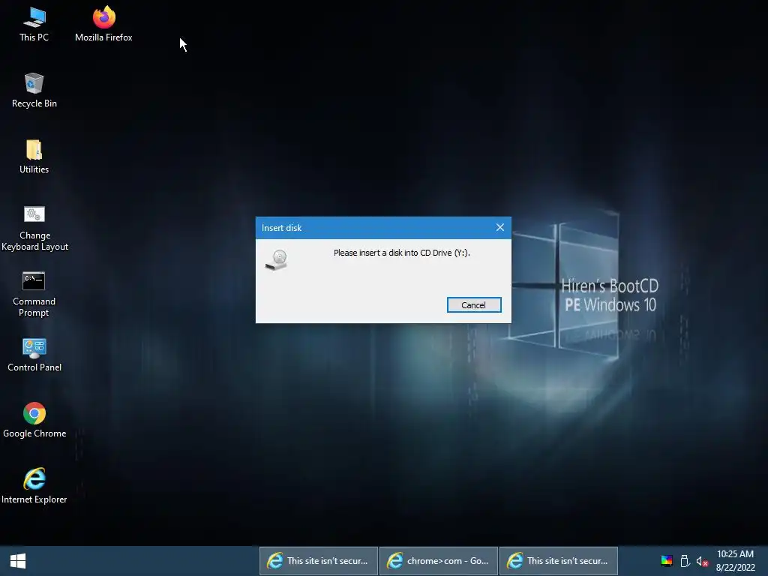Screen dimensions: 768x576
Task: Open the Windows Start menu
Action: point(18,561)
